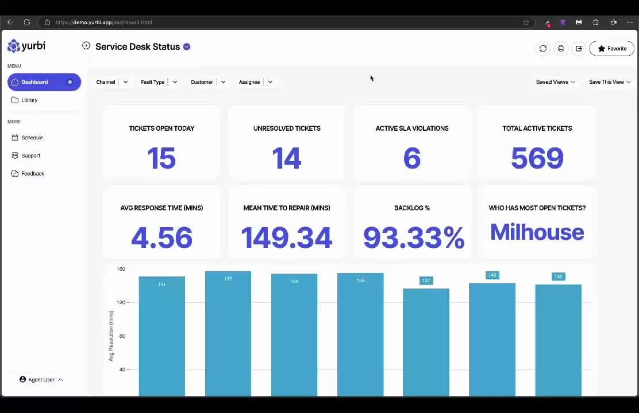
Task: Click the yurbi logo
Action: point(26,46)
